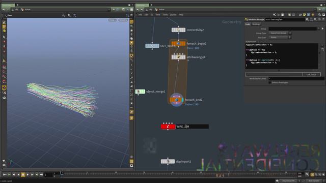326x183 pixels.
Task: Select the object_merge1 node
Action: (x=140, y=91)
